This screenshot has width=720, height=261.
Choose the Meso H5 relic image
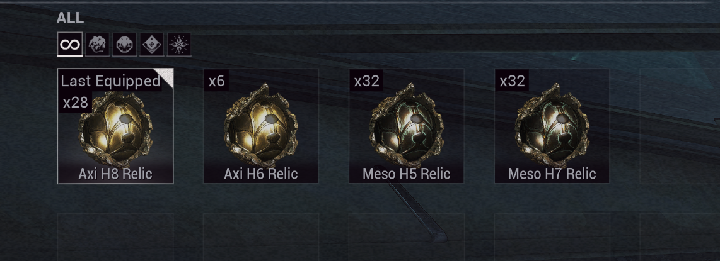(407, 126)
